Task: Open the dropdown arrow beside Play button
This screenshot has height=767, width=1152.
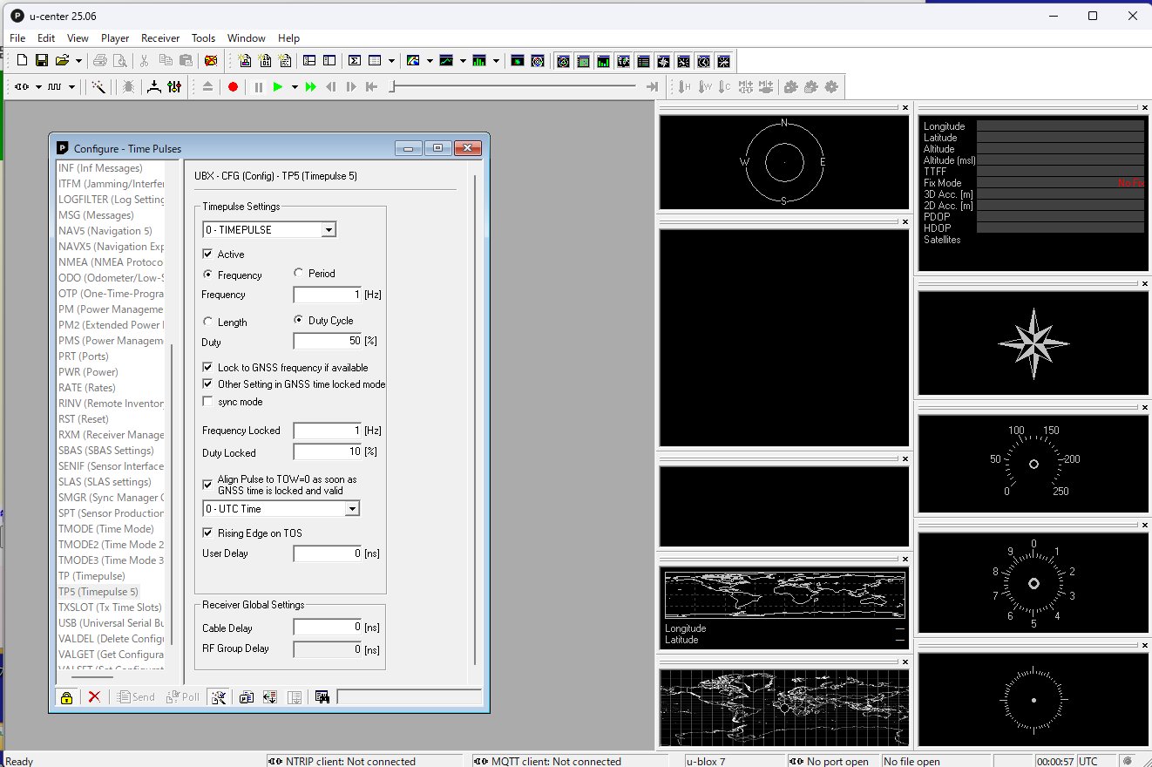Action: point(295,87)
